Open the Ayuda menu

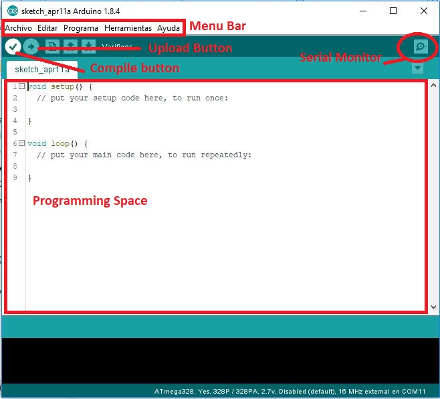tap(169, 28)
